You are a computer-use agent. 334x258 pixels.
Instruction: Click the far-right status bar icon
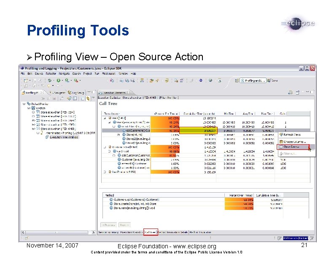coord(312,238)
